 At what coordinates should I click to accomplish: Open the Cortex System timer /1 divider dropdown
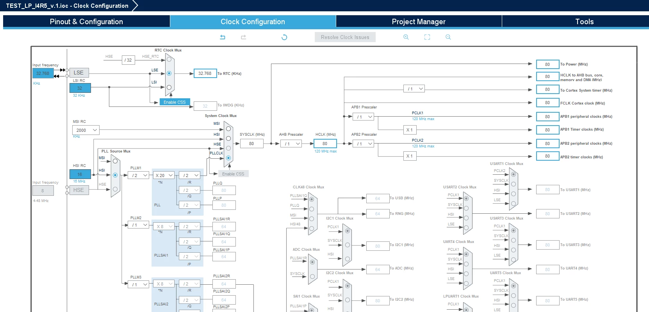pos(414,89)
